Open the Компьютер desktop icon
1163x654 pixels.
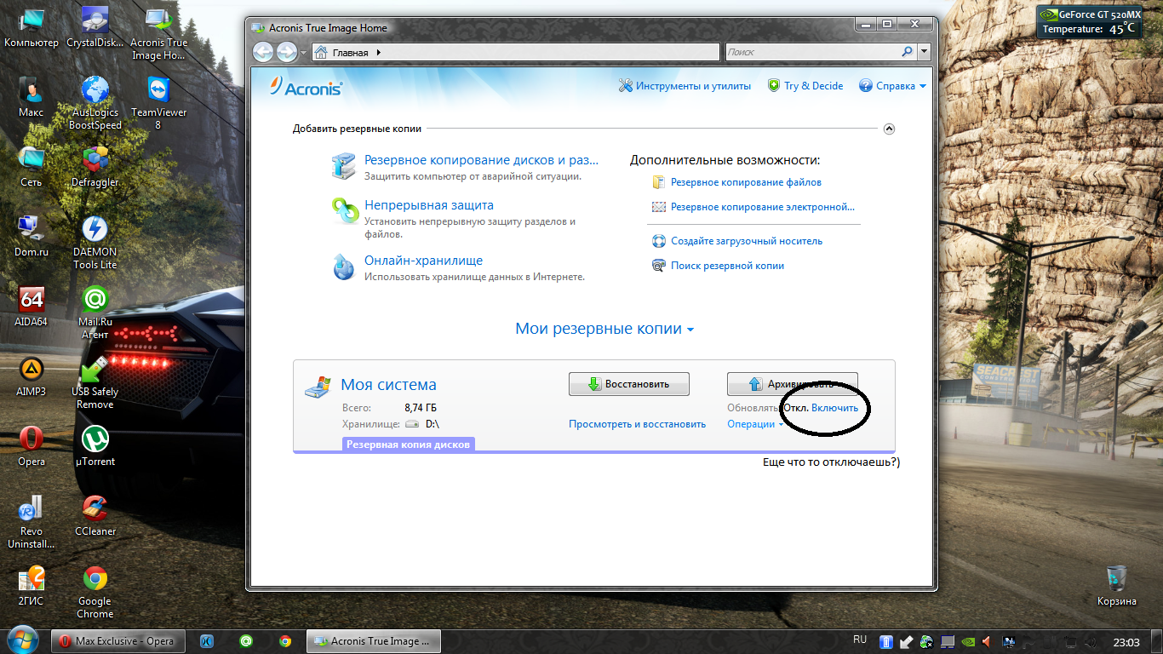32,29
